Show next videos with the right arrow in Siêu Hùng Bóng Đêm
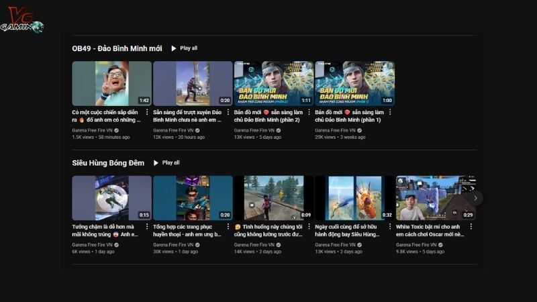This screenshot has height=302, width=537. pos(475,198)
